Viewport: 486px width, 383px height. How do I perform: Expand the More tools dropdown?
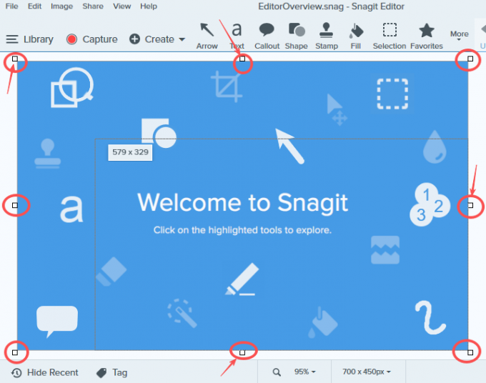pos(460,35)
